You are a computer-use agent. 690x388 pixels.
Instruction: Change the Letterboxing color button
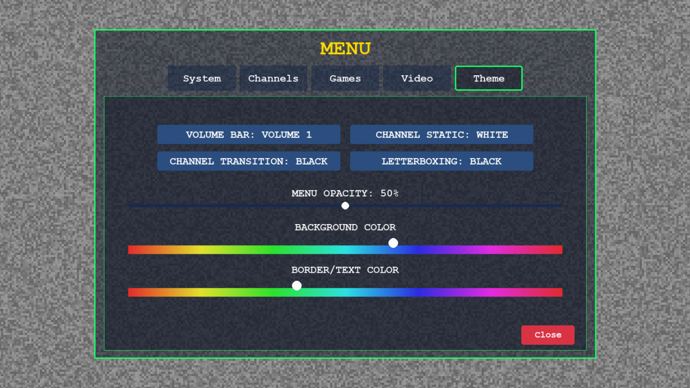click(x=442, y=161)
